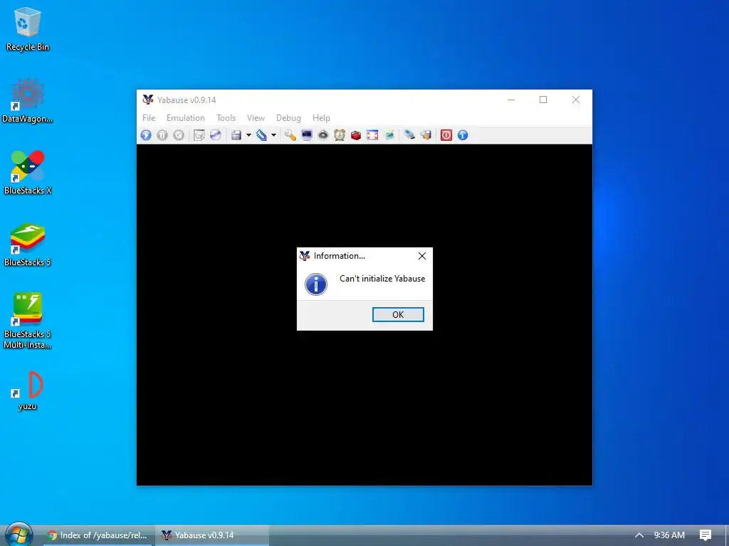The width and height of the screenshot is (729, 546).
Task: Open the Tools menu
Action: [x=226, y=118]
